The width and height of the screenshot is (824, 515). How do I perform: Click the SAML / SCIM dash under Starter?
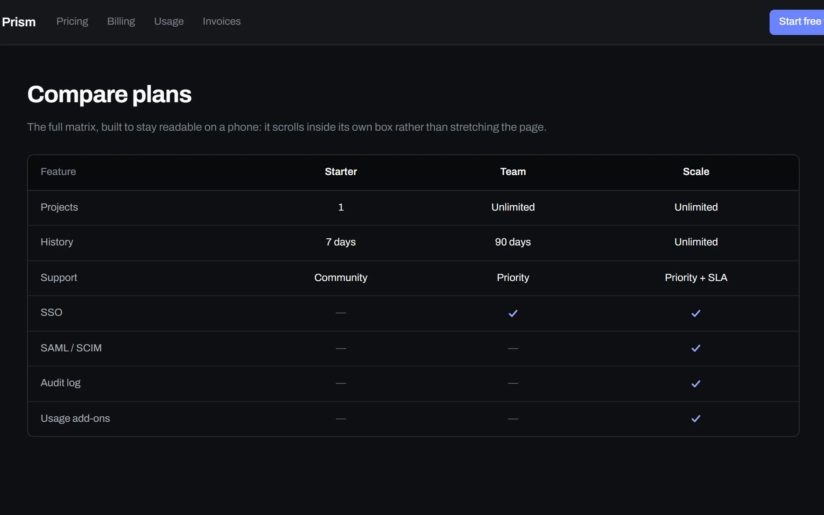341,348
